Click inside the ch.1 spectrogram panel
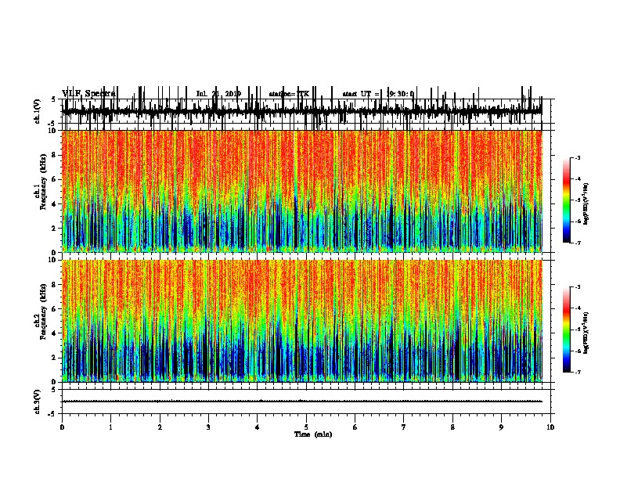Viewport: 620px width, 479px height. click(x=301, y=191)
